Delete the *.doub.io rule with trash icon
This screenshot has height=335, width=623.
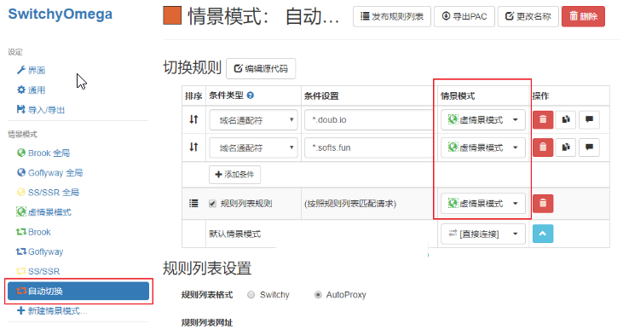click(x=543, y=119)
